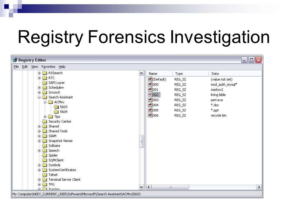291x218 pixels.
Task: Expand the Speech key
Action: point(39,150)
